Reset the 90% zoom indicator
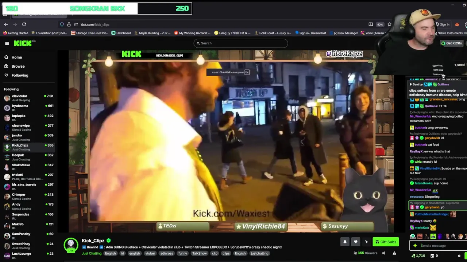Viewport: 467px width, 262px height. (380, 24)
